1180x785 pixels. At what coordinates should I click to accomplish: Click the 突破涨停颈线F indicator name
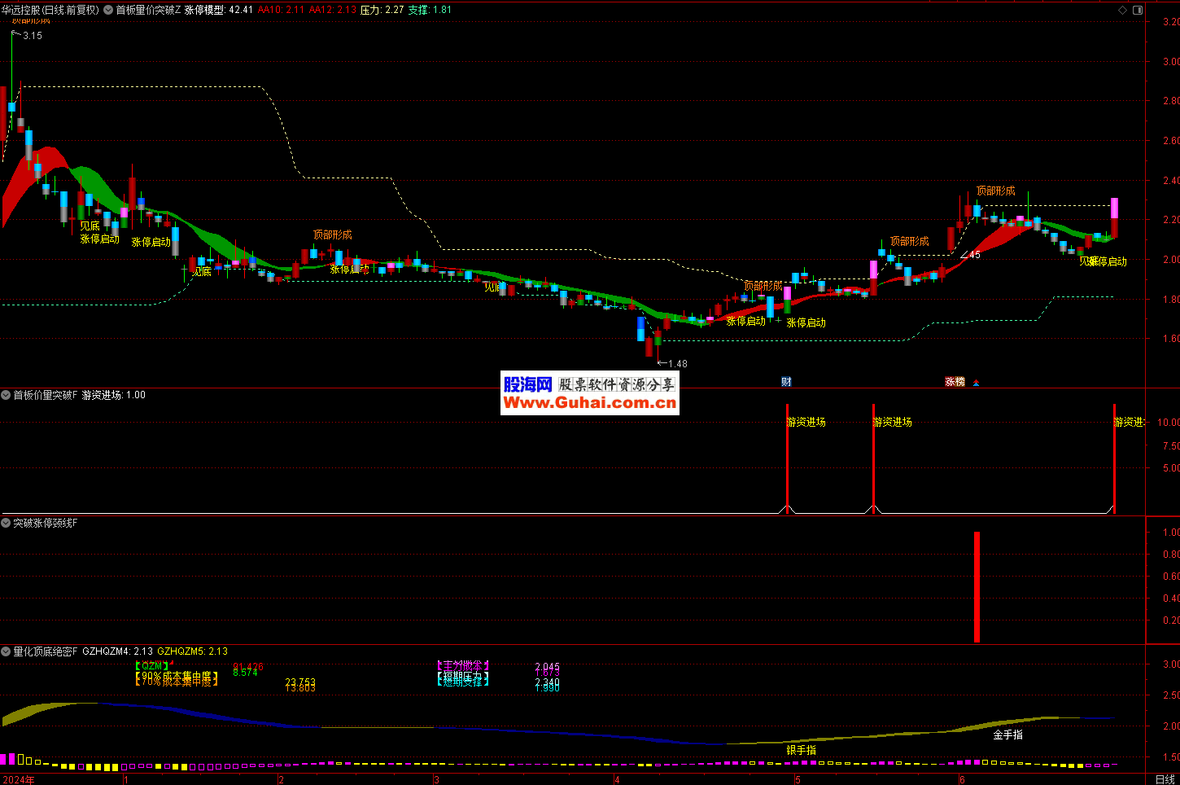pyautogui.click(x=46, y=523)
